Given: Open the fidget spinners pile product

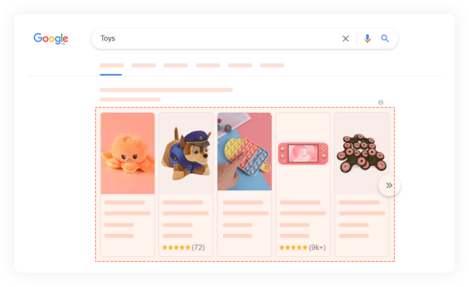Looking at the screenshot, I should 361,153.
